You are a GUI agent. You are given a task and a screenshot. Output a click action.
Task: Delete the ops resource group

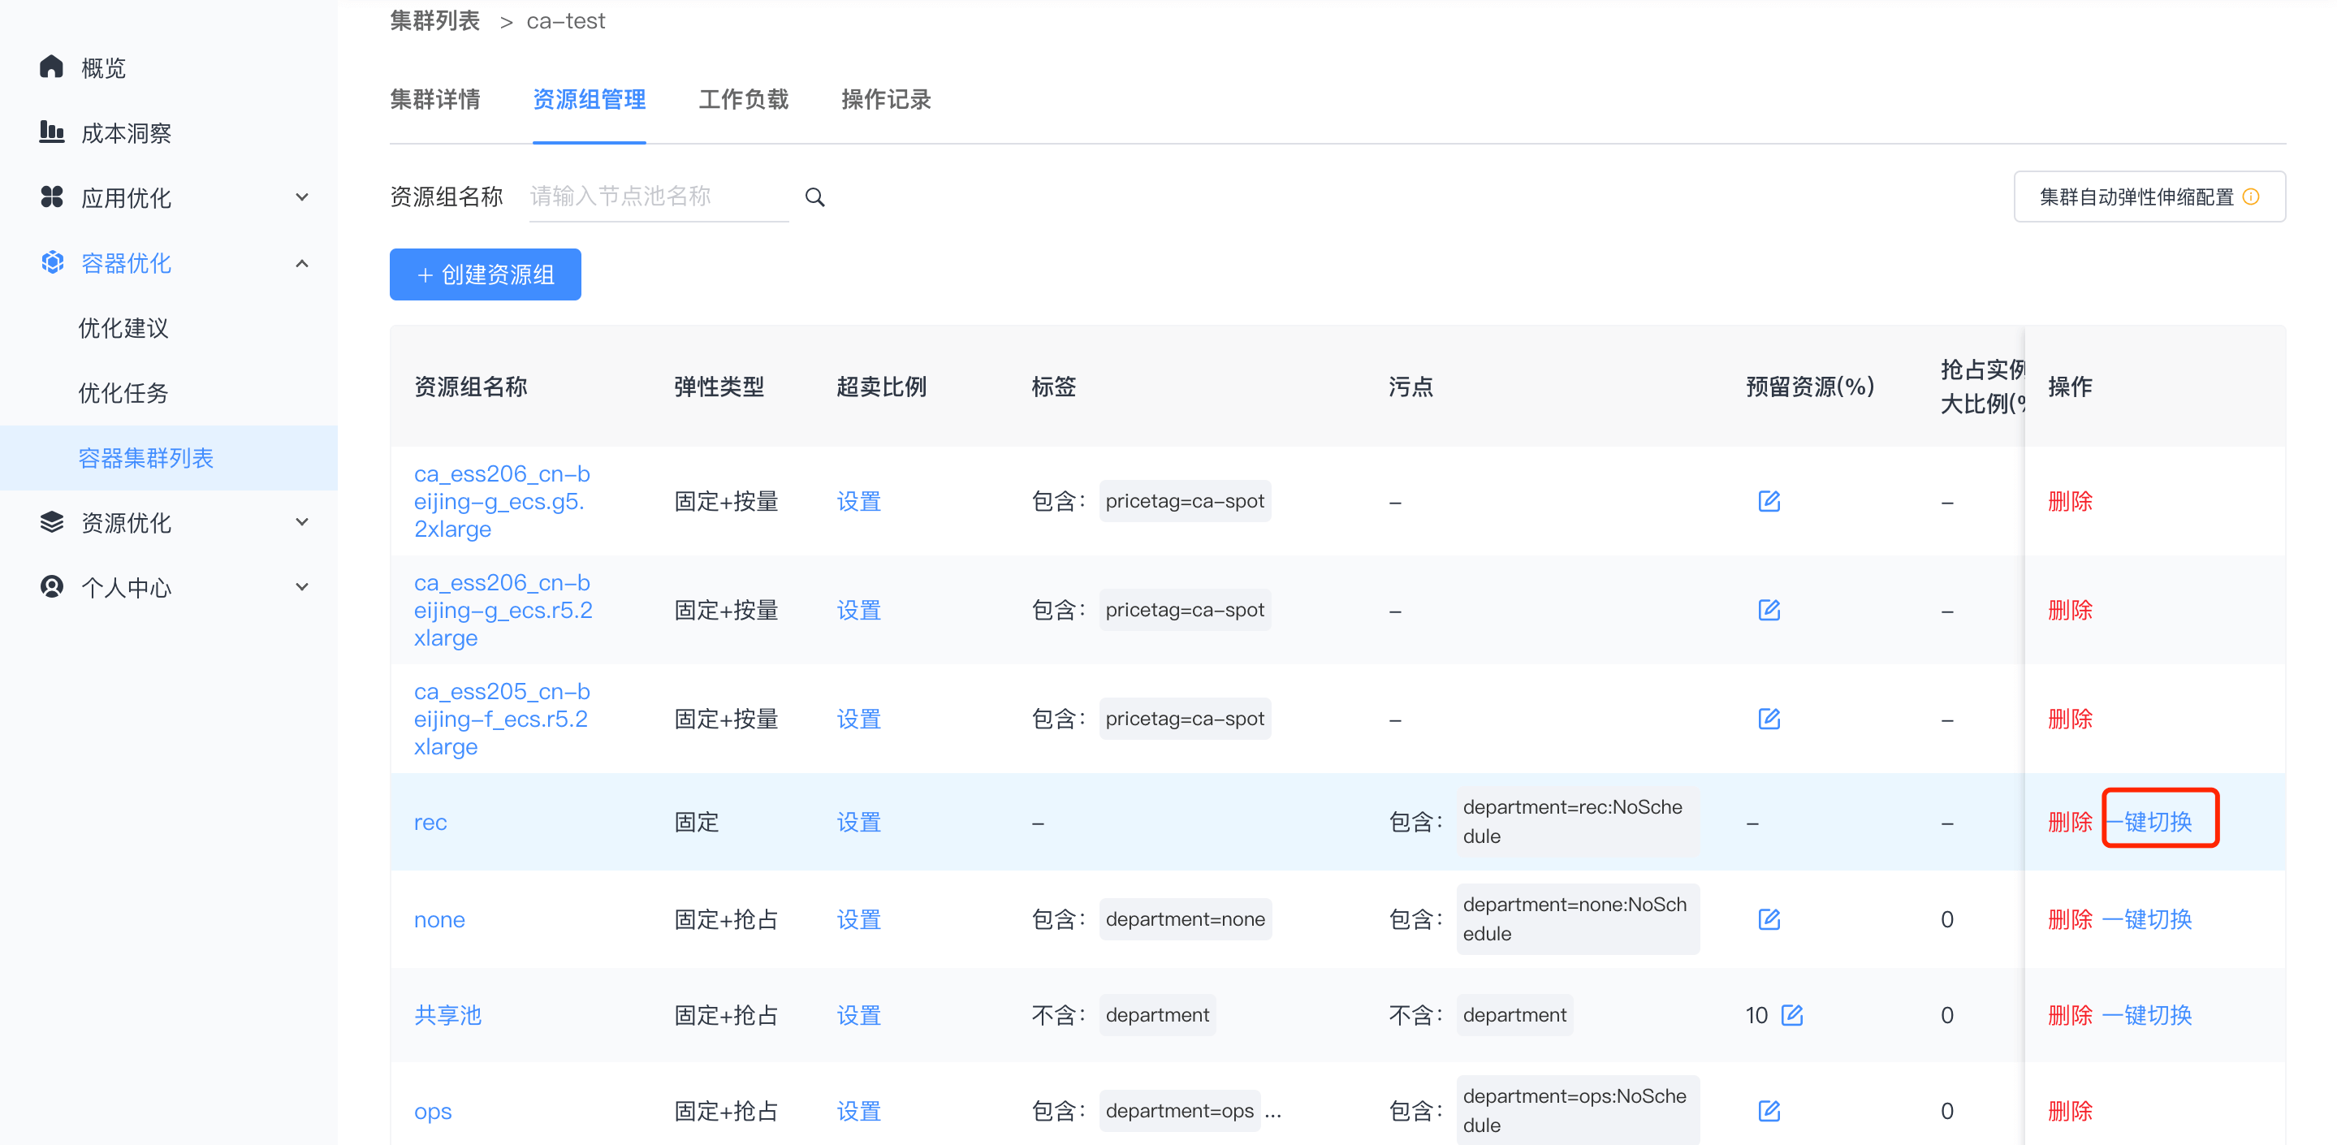tap(2071, 1112)
